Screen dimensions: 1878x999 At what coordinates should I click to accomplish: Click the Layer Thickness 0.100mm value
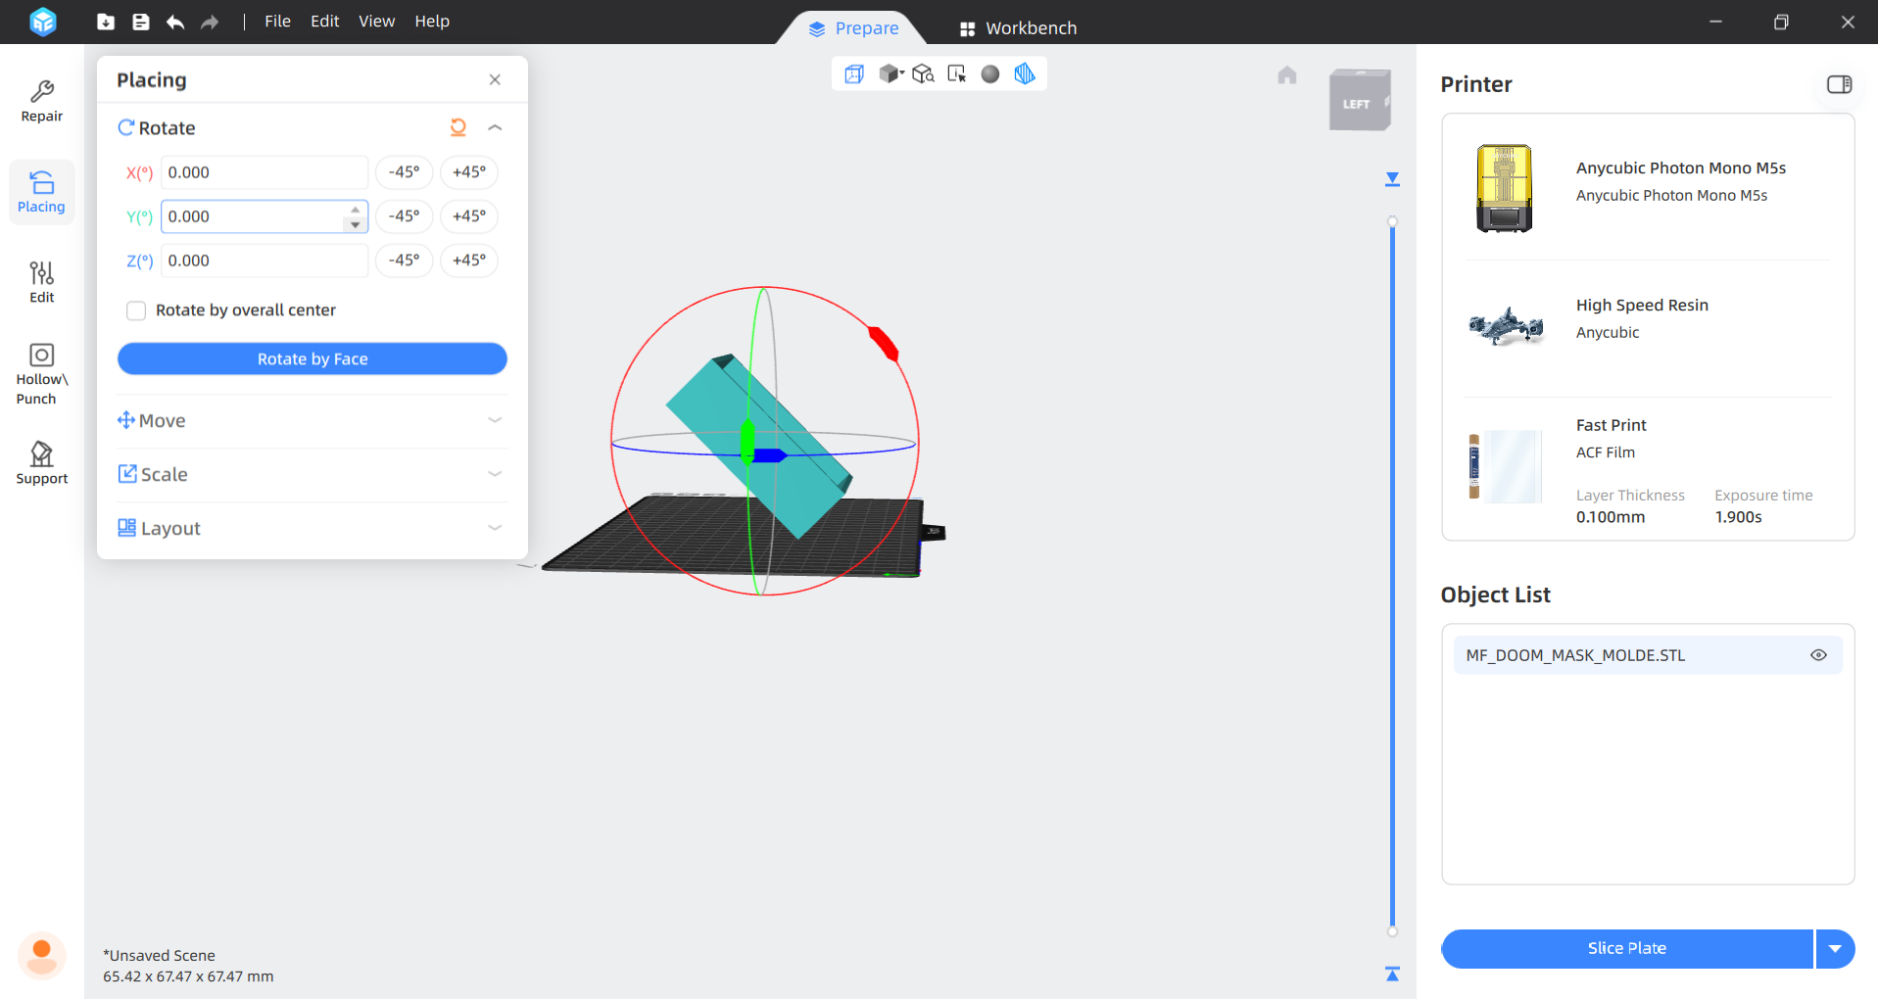coord(1611,517)
